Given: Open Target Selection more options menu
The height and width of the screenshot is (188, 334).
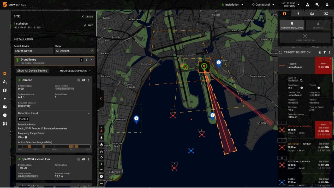Looking at the screenshot, I should 330,52.
